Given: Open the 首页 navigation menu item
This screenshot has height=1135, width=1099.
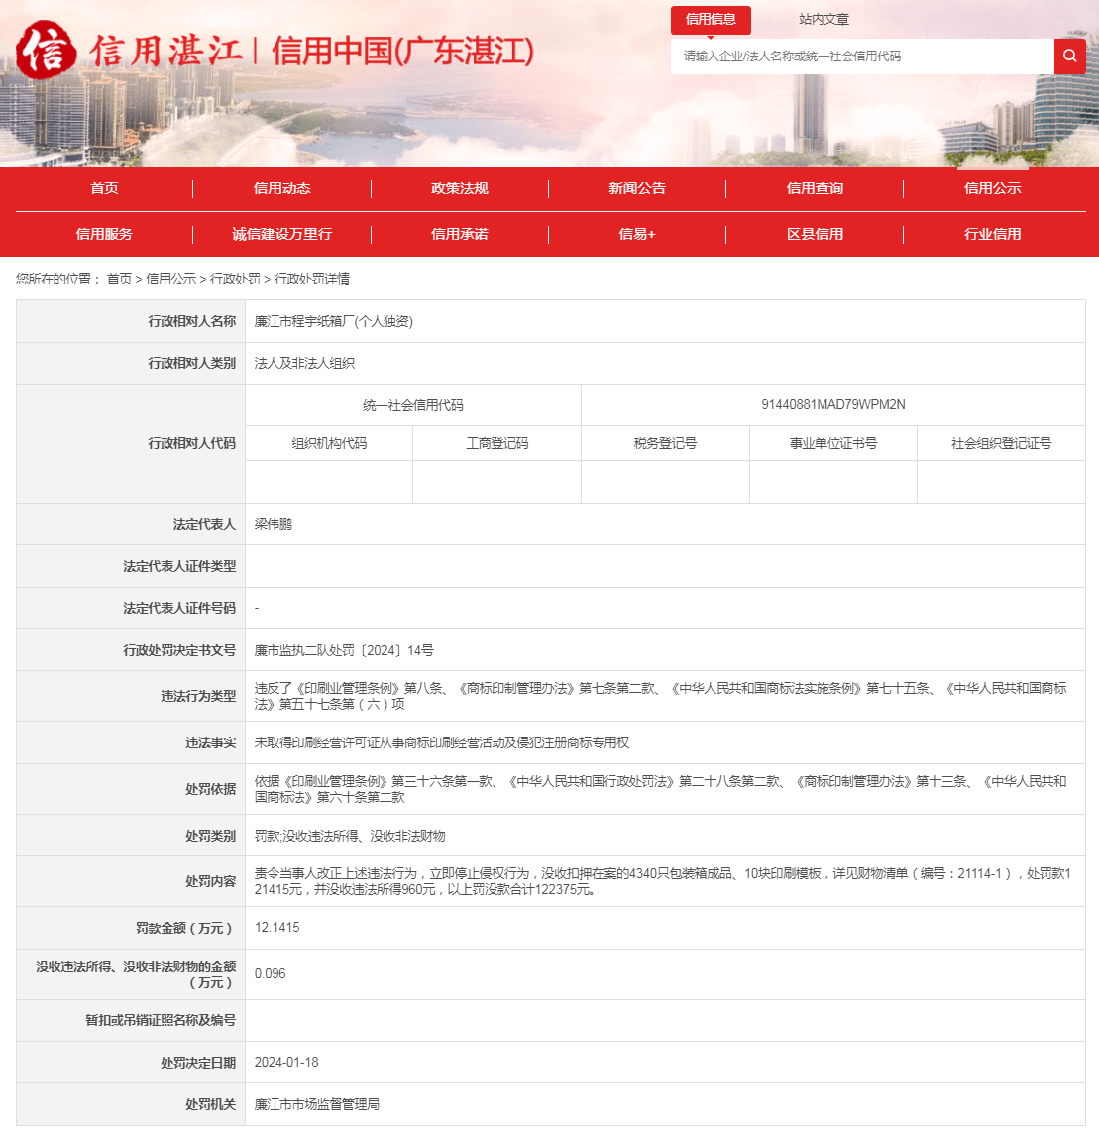Looking at the screenshot, I should click(x=104, y=188).
